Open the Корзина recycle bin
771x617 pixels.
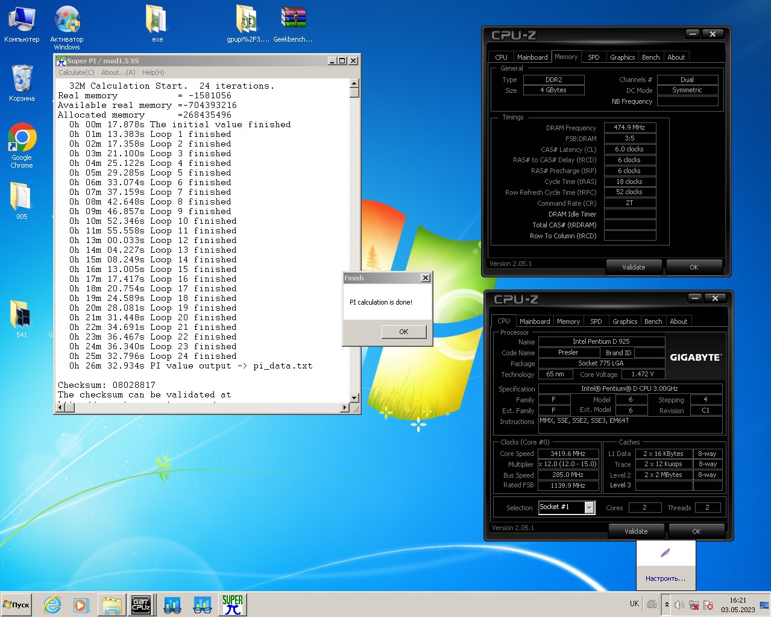22,83
